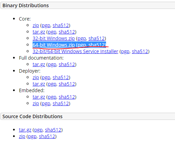Viewport: 175px width, 149px height.
Task: Download the source code tar.gz
Action: [x=25, y=130]
